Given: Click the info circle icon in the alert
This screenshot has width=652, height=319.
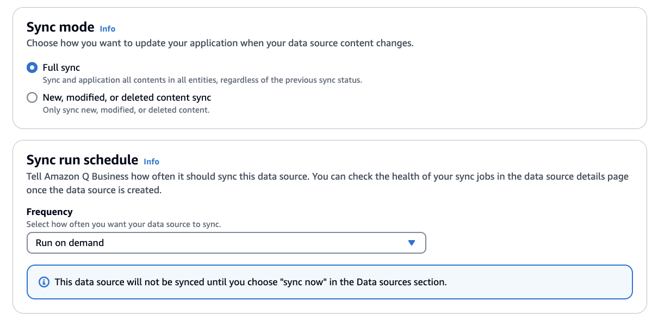Looking at the screenshot, I should (x=44, y=283).
